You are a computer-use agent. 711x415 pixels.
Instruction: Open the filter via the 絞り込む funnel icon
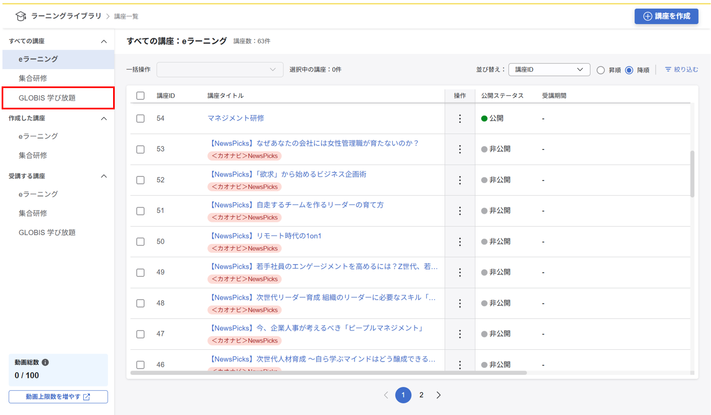coord(668,70)
